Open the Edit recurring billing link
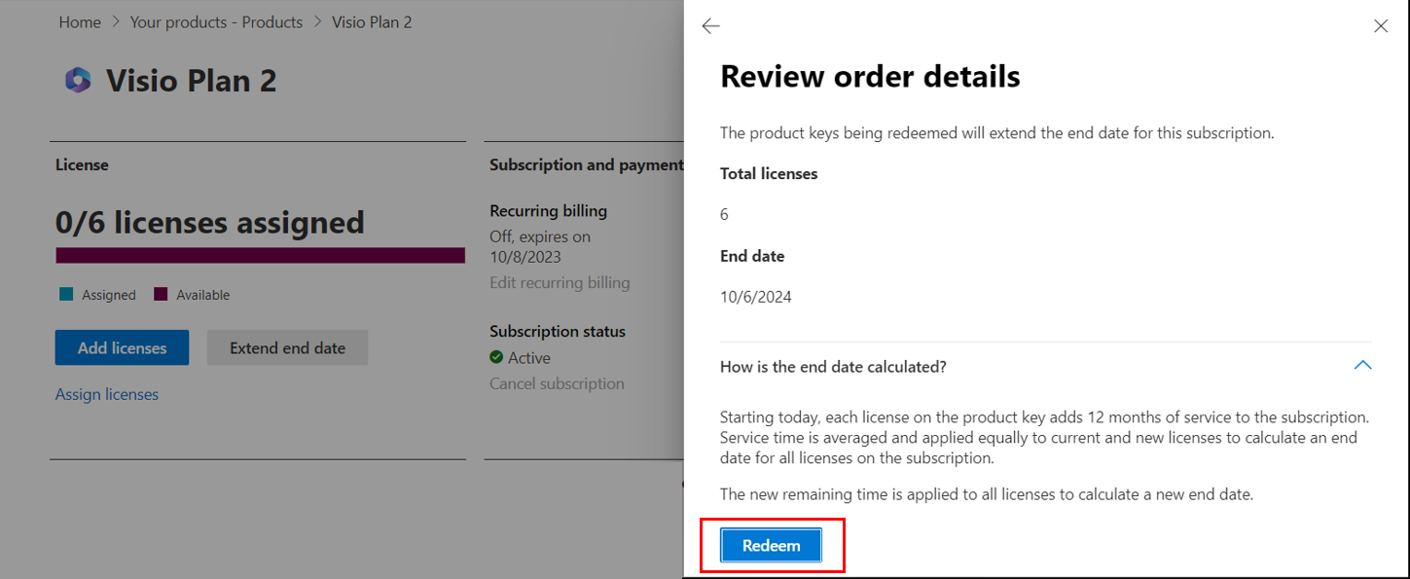Viewport: 1410px width, 579px height. click(x=560, y=283)
